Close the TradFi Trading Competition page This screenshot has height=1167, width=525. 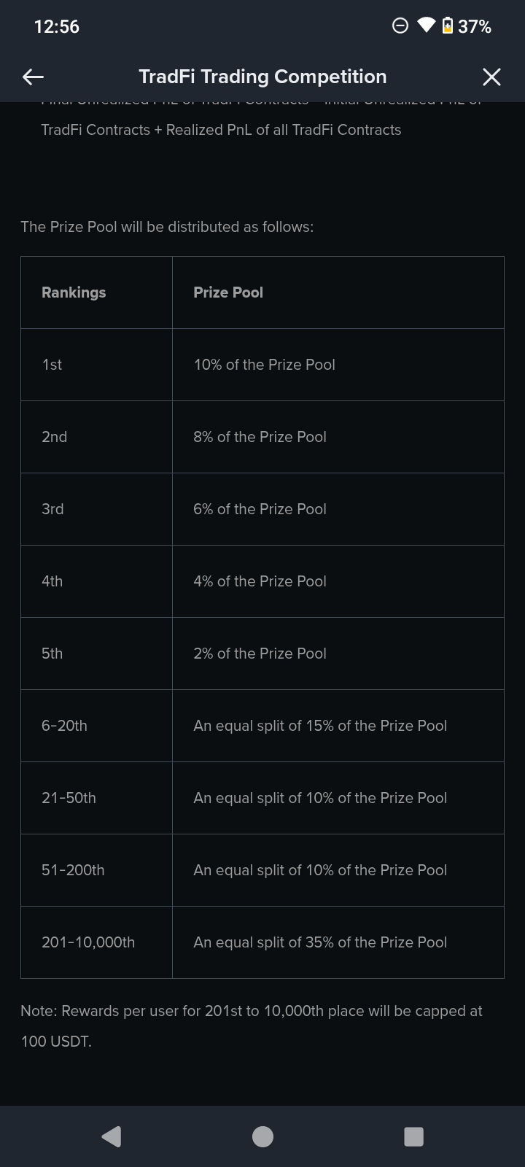(x=491, y=77)
